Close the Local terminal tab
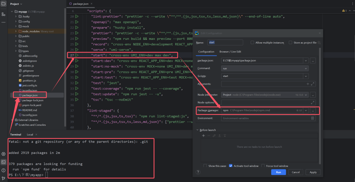The width and height of the screenshot is (355, 182). click(36, 135)
